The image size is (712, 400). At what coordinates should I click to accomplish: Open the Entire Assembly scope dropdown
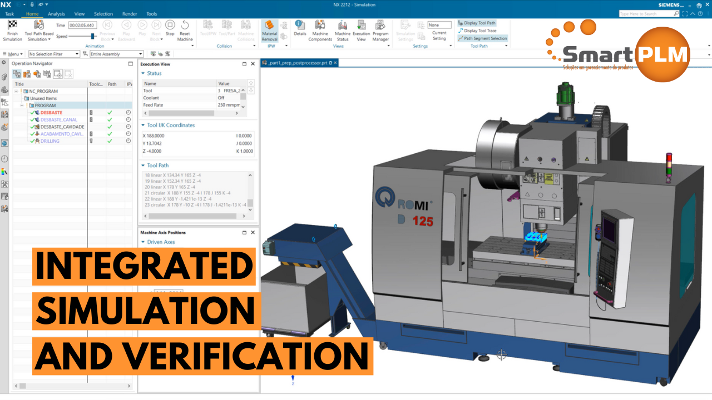point(116,54)
